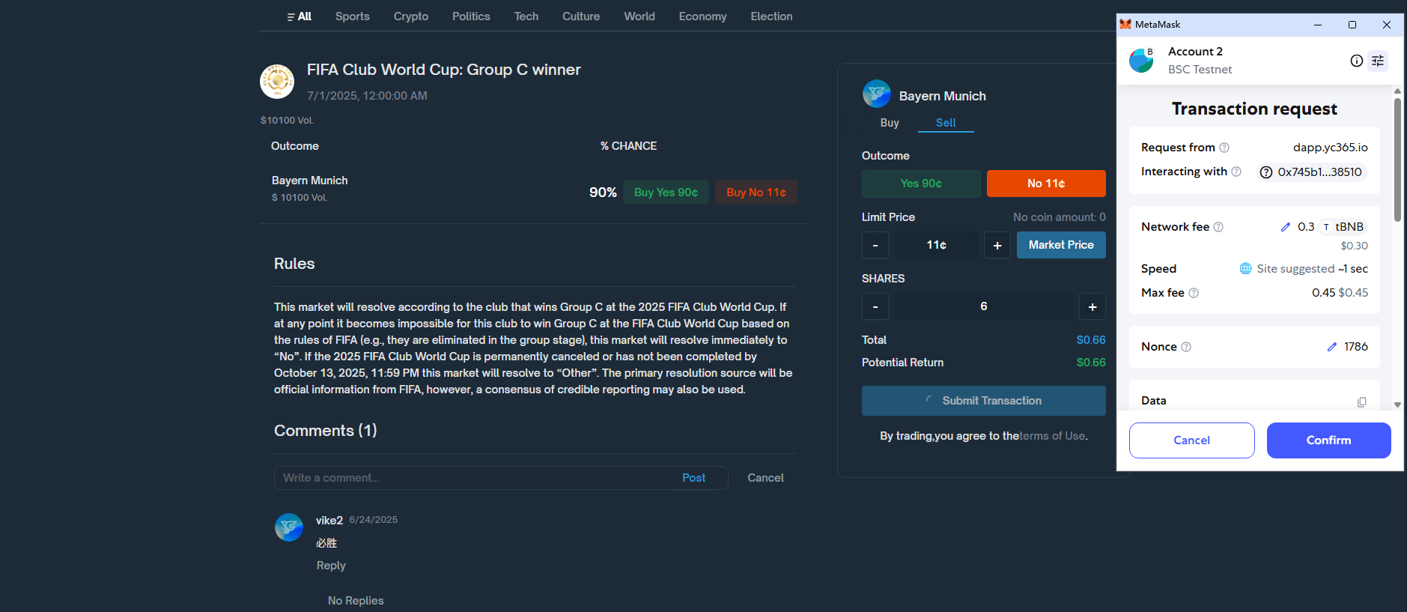This screenshot has width=1407, height=612.
Task: Click the Bayern Munich avatar icon
Action: pyautogui.click(x=877, y=94)
